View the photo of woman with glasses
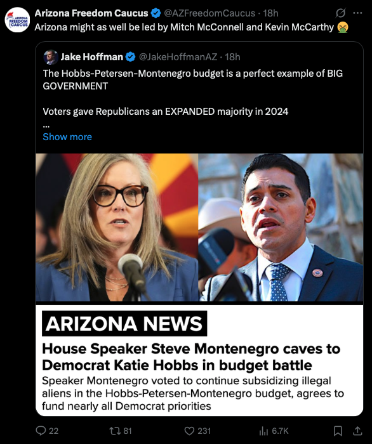 coord(117,227)
